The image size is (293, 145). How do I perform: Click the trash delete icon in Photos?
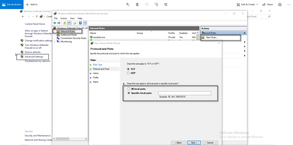[137, 5]
